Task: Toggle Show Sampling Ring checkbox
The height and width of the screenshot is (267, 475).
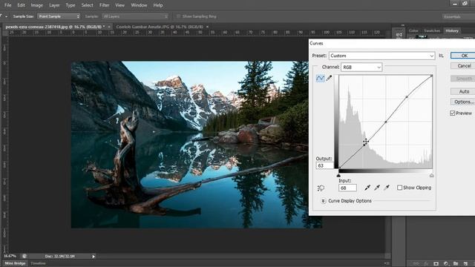Action: pyautogui.click(x=178, y=16)
